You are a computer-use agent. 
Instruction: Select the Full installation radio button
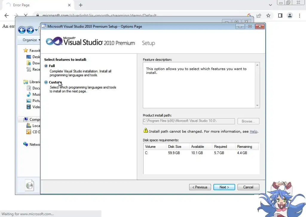(x=46, y=66)
